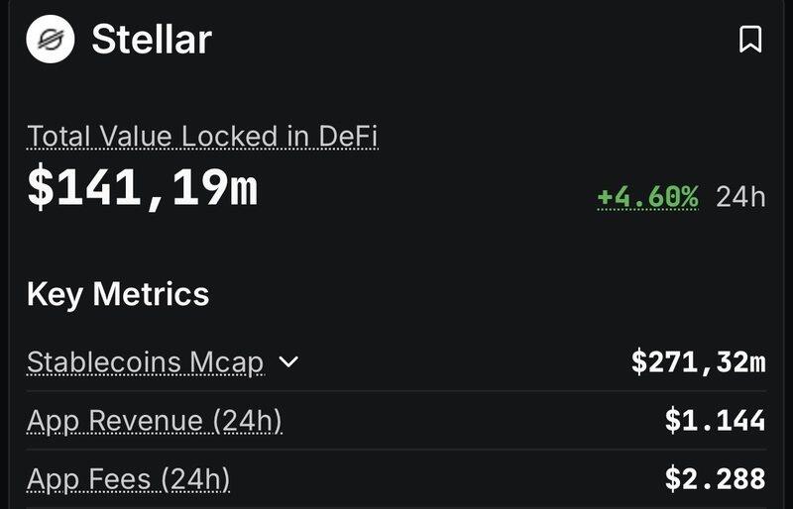Click divider line below App Revenue row
Image resolution: width=793 pixels, height=509 pixels.
click(396, 450)
